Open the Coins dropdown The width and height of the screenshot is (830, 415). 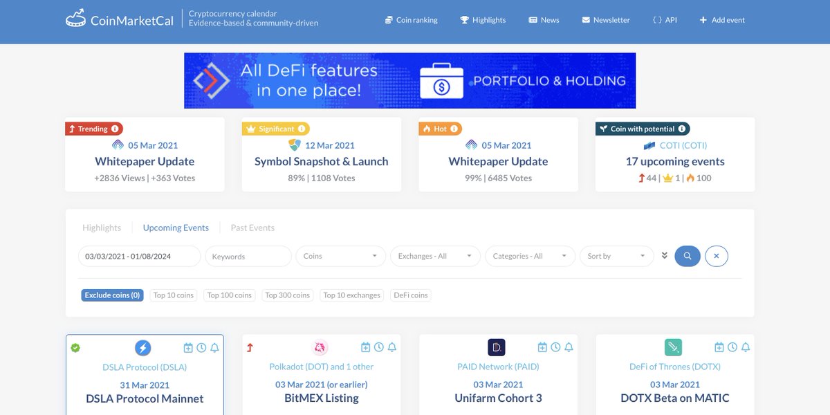point(341,256)
